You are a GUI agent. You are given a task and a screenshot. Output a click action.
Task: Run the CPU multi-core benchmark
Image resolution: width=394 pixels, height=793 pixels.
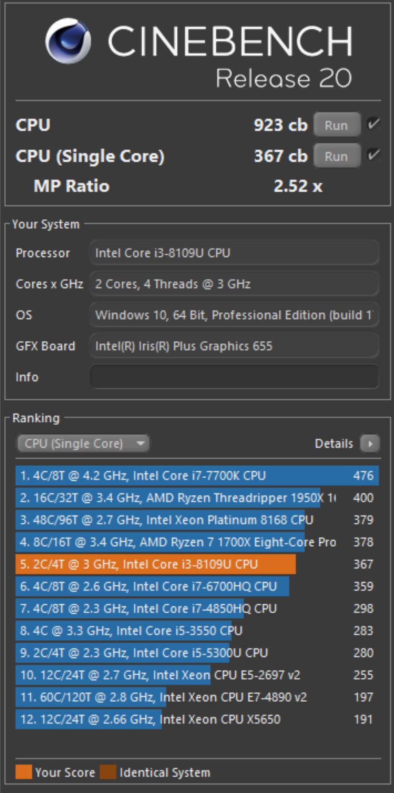[337, 125]
